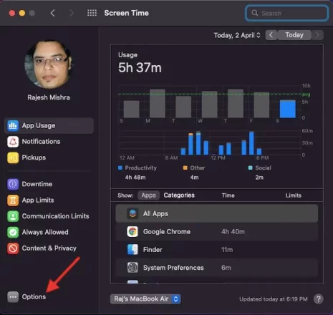Select the System Preferences row

(217, 268)
